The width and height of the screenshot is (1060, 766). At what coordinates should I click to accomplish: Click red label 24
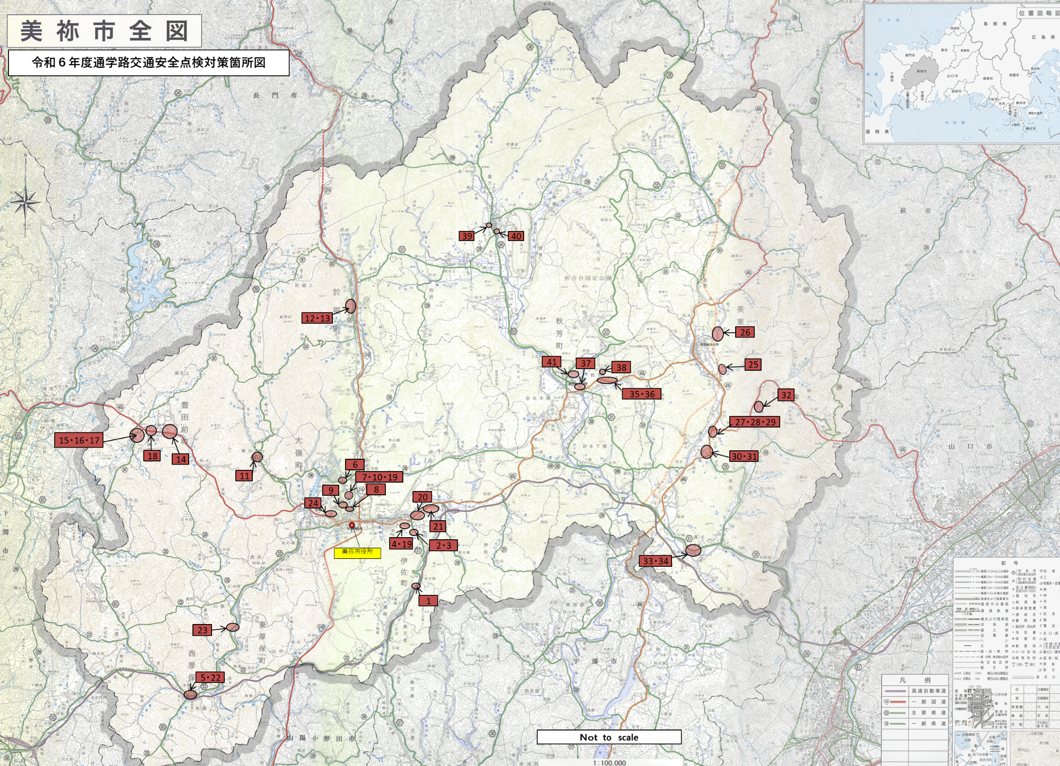click(313, 503)
